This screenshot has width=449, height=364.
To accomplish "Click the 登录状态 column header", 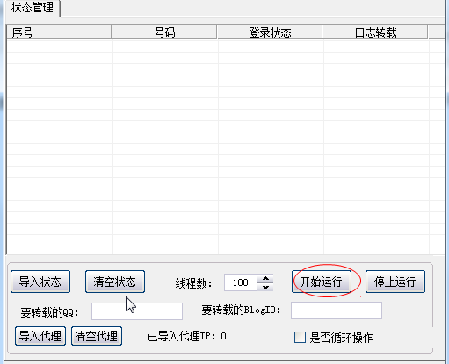I will click(x=270, y=32).
